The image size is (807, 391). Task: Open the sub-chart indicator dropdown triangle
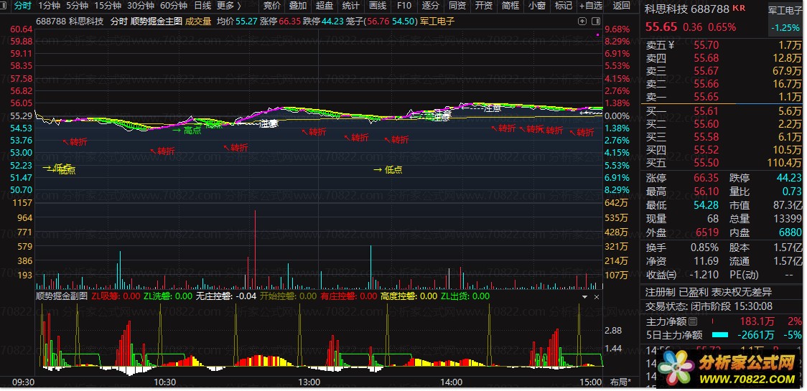coord(584,297)
